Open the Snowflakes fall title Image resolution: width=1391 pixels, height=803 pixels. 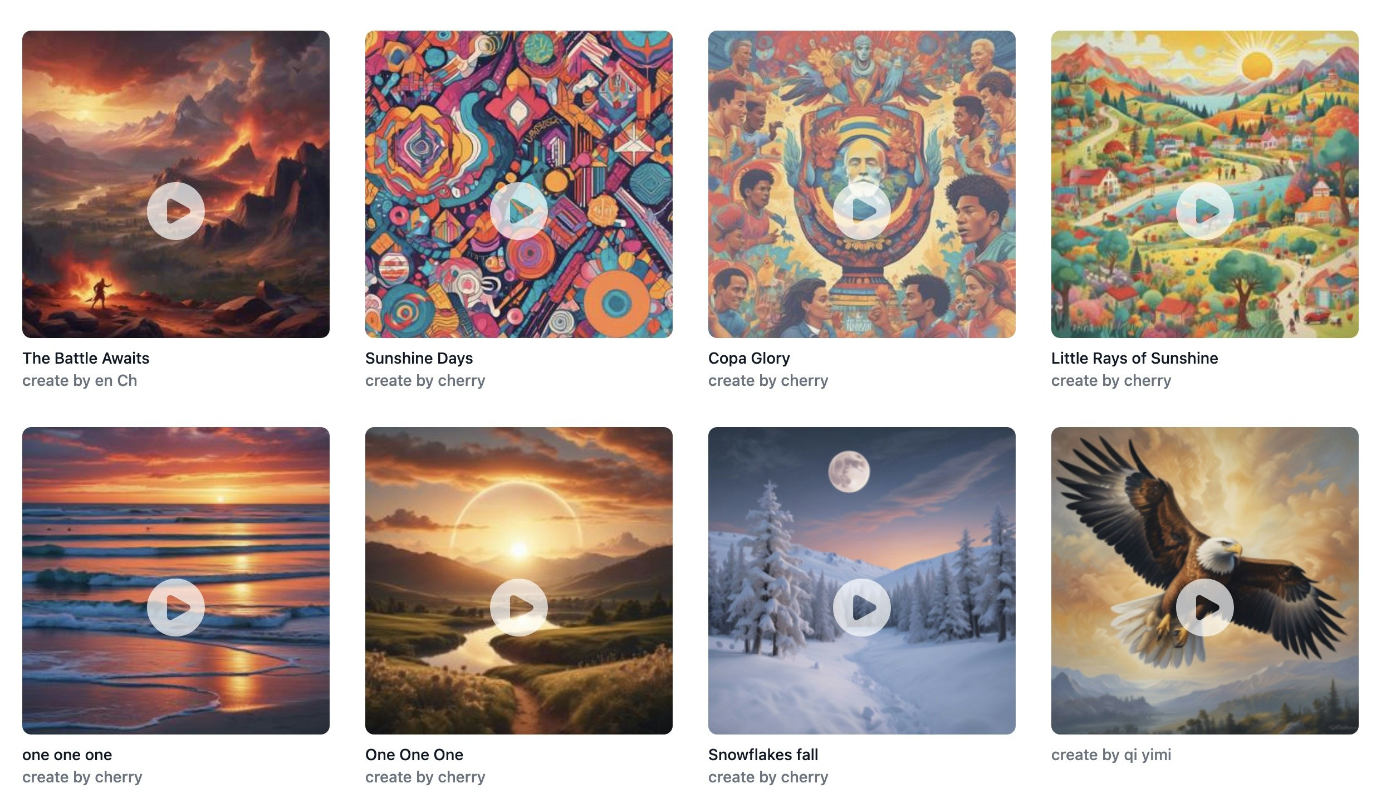coord(763,755)
